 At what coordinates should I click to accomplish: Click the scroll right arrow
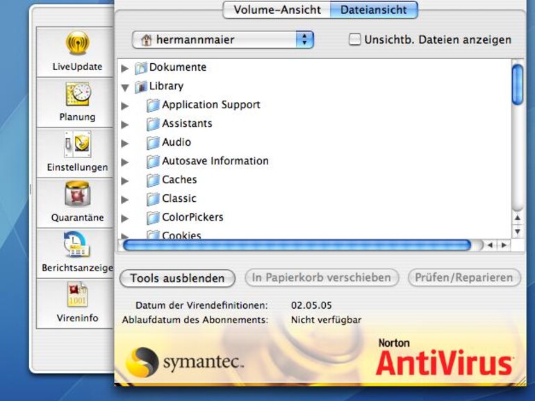pos(504,245)
